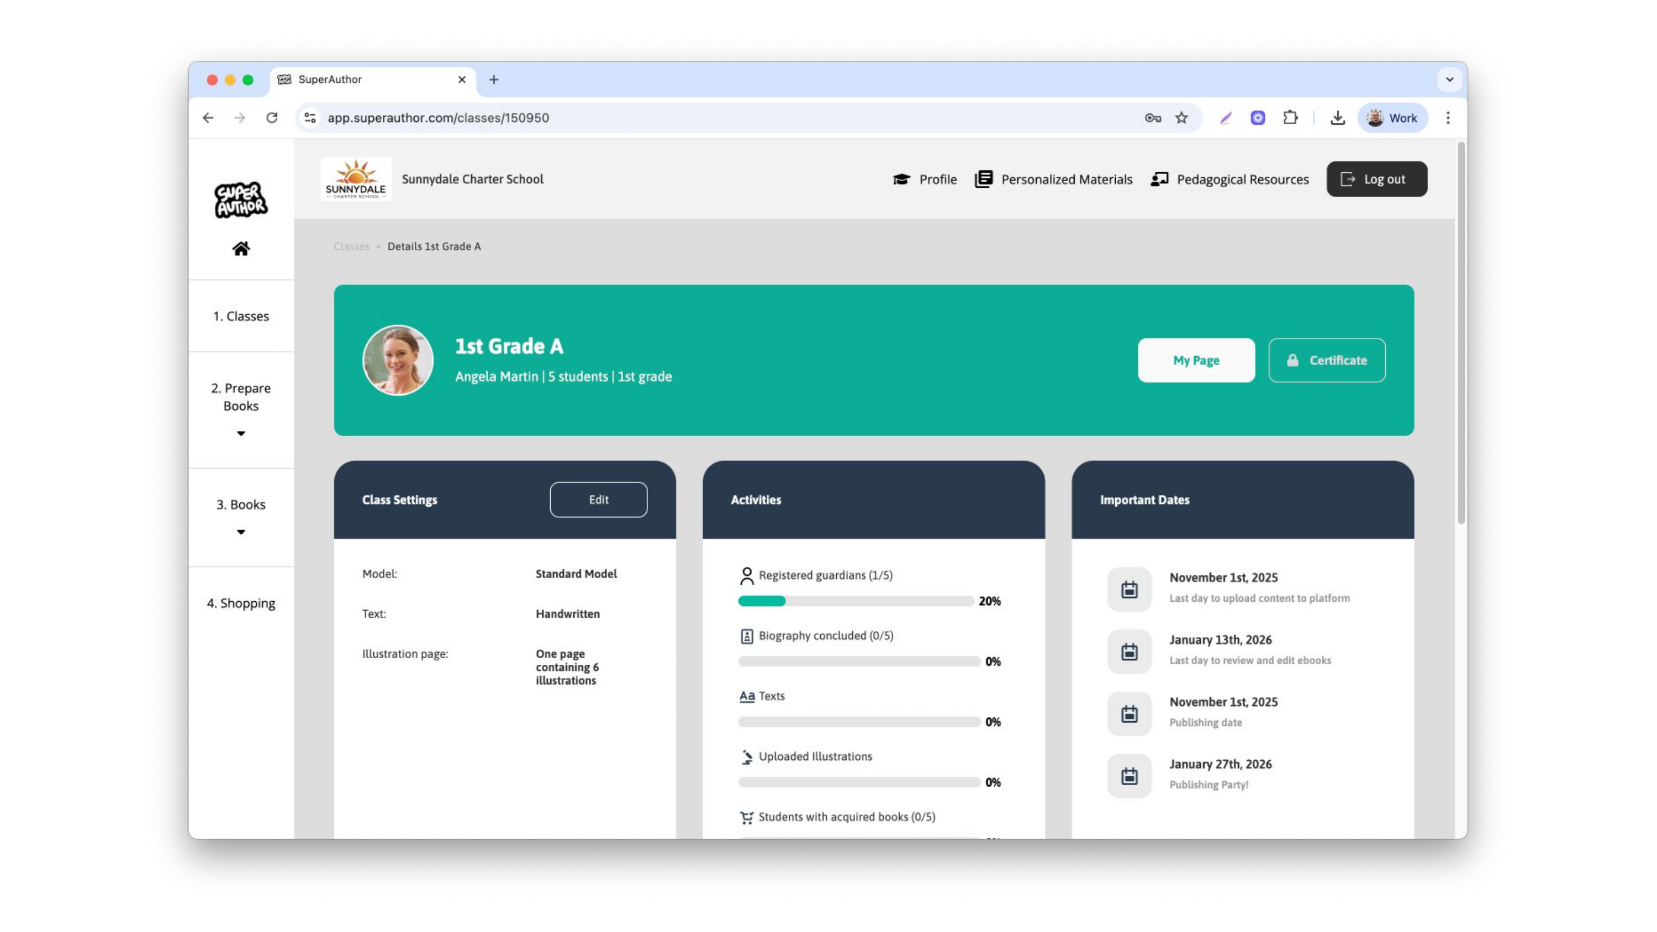The height and width of the screenshot is (932, 1657).
Task: Open a new browser tab
Action: click(493, 80)
